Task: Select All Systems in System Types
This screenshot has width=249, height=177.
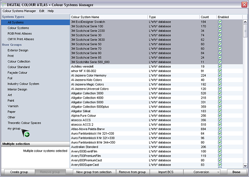Action: coord(35,22)
